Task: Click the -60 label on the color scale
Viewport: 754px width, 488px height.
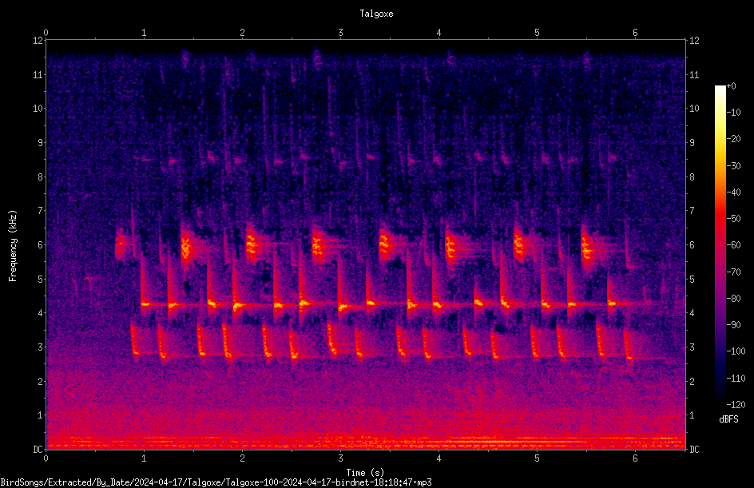Action: [734, 244]
